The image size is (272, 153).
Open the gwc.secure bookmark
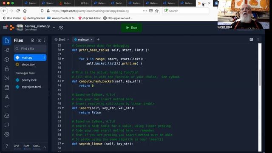click(x=118, y=18)
